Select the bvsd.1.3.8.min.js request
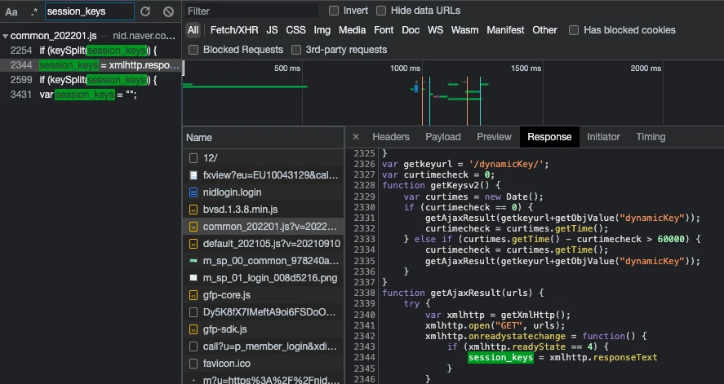 (263, 210)
